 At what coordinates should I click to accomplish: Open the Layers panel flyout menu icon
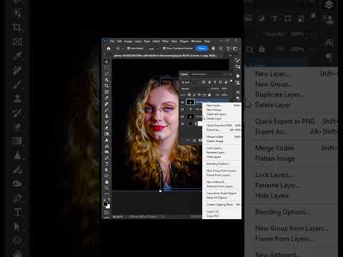[x=231, y=74]
